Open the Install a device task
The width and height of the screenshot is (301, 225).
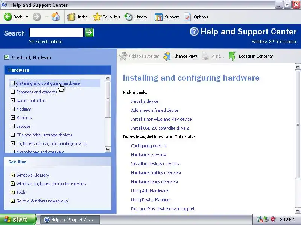point(144,101)
